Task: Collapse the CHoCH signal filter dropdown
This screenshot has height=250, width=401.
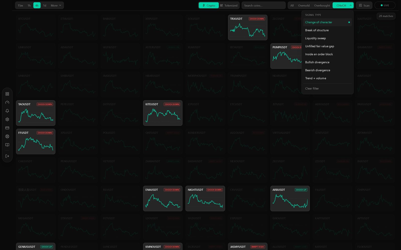Action: [343, 5]
